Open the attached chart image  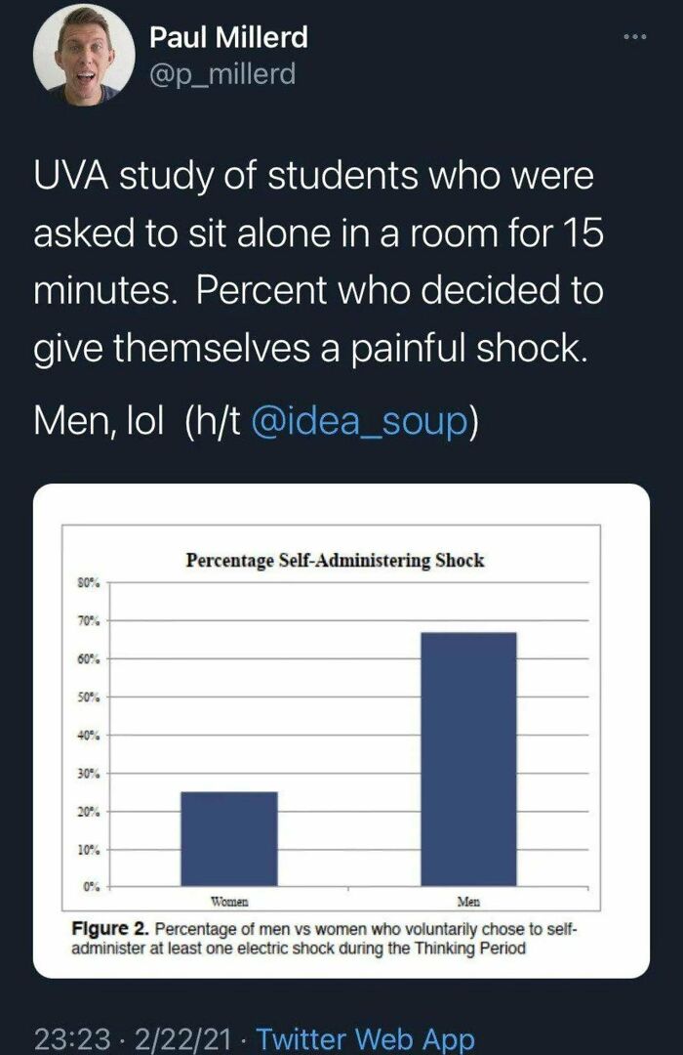coord(341,731)
